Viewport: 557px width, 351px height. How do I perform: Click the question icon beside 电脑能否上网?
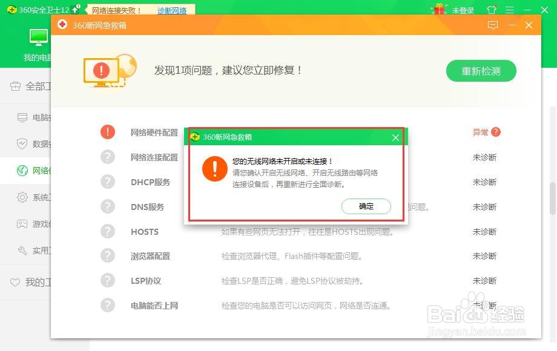coord(108,305)
